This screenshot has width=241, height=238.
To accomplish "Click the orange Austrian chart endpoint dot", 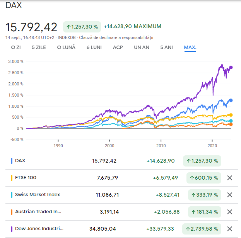I will pyautogui.click(x=231, y=124).
